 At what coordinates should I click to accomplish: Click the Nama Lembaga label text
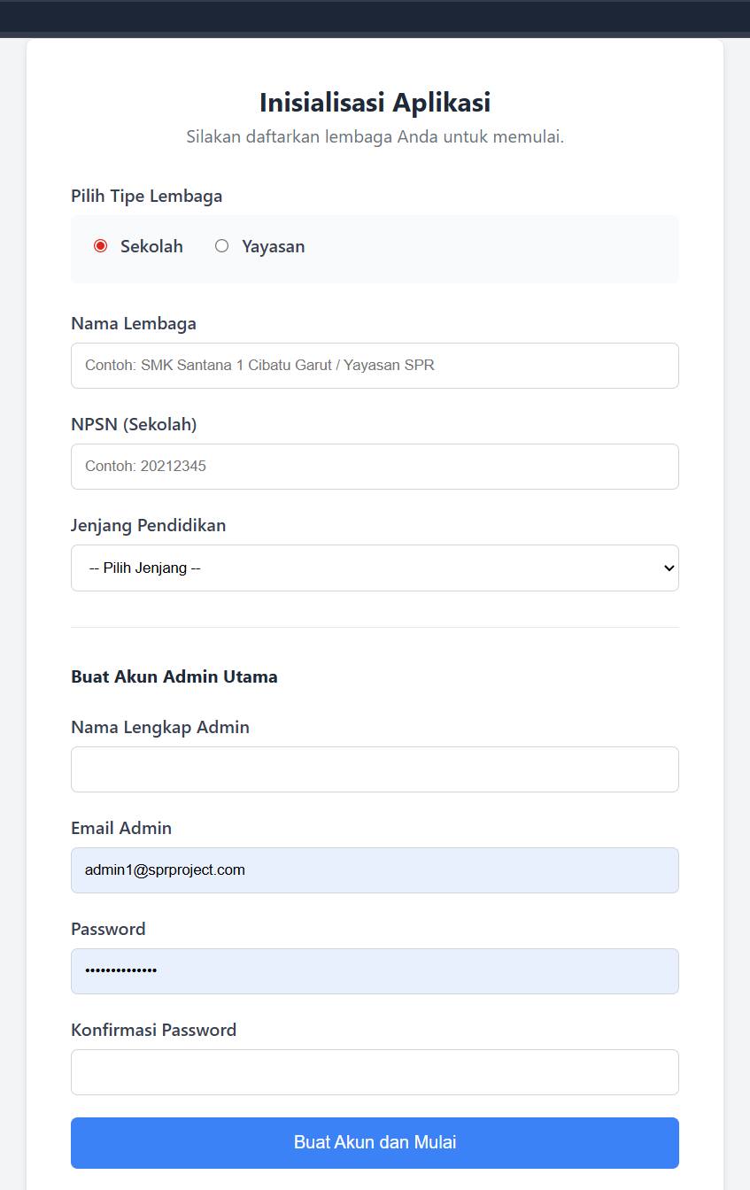pyautogui.click(x=134, y=323)
